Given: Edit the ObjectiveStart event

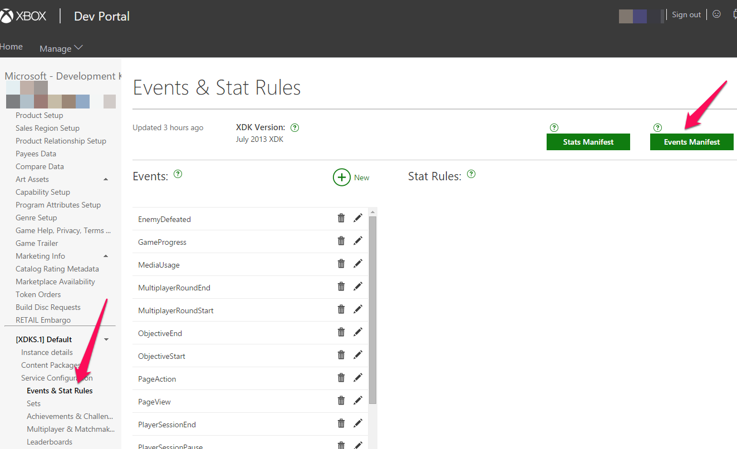Looking at the screenshot, I should coord(358,355).
